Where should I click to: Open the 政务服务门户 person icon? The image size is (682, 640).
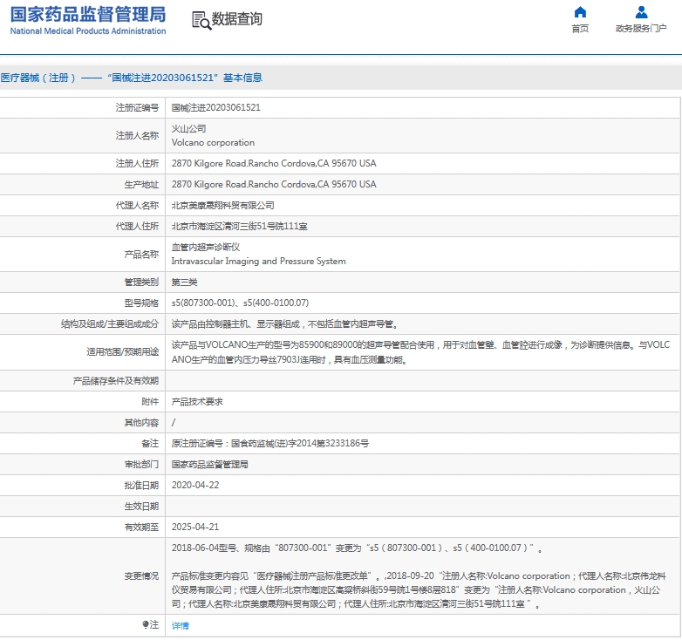click(x=641, y=11)
